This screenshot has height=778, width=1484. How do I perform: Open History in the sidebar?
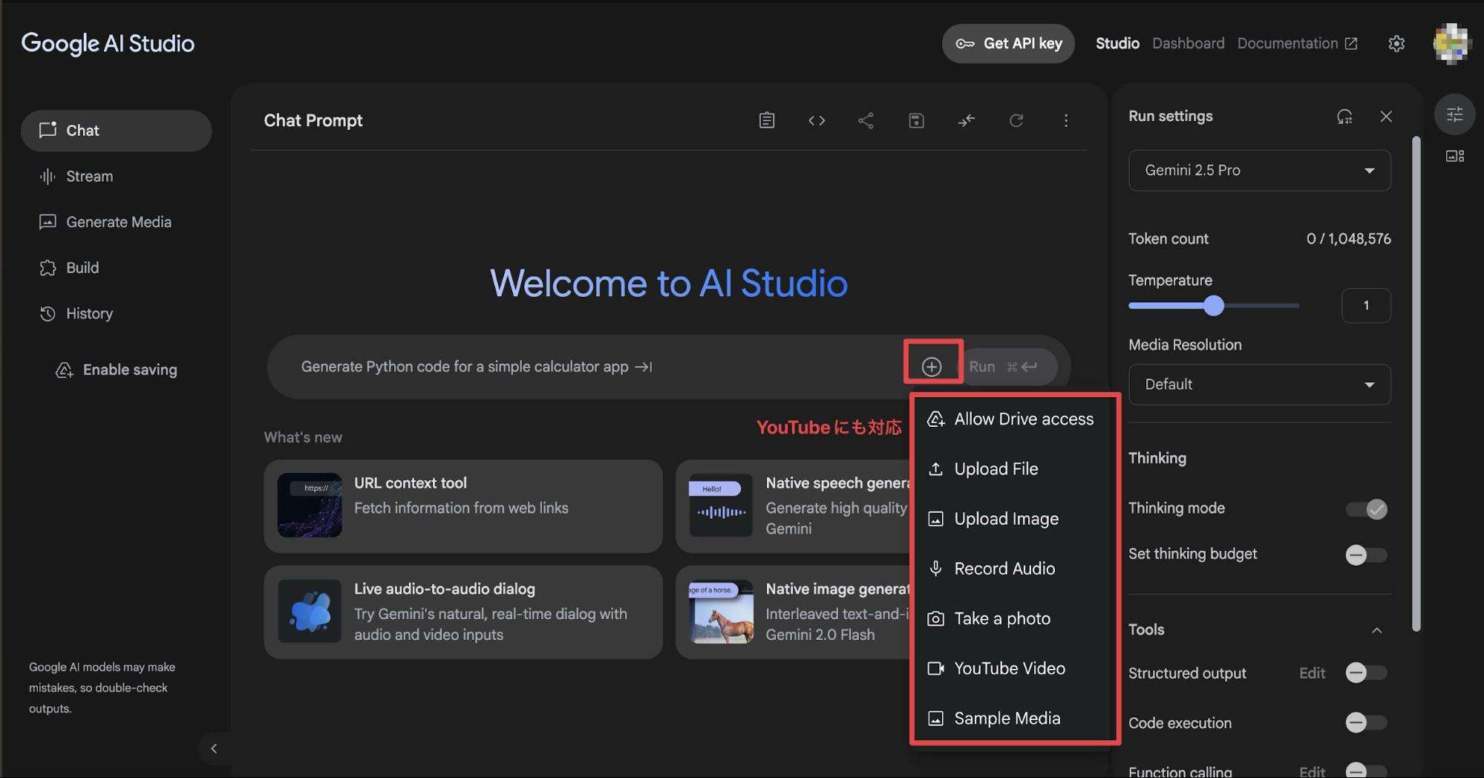coord(117,313)
